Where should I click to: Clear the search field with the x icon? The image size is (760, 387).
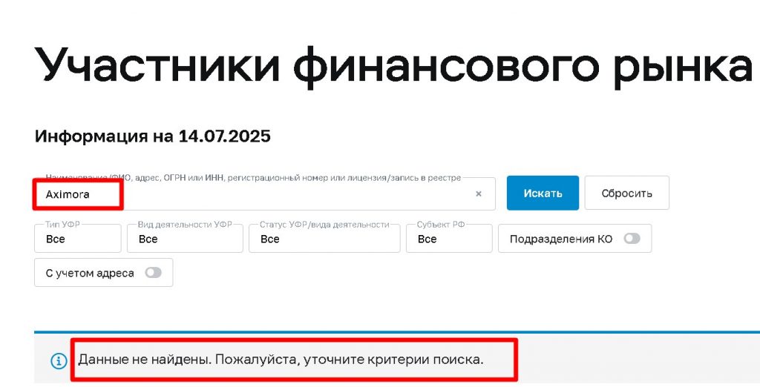coord(479,193)
